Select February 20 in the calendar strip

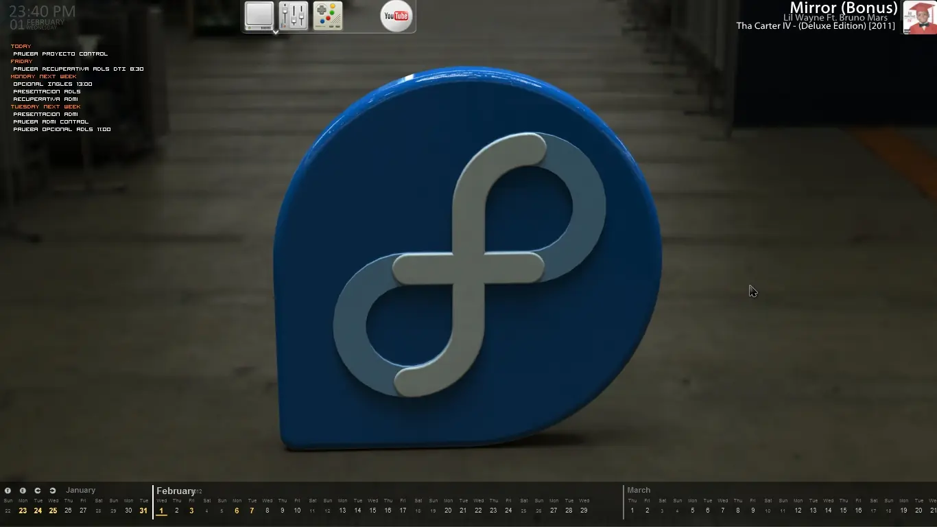(448, 511)
